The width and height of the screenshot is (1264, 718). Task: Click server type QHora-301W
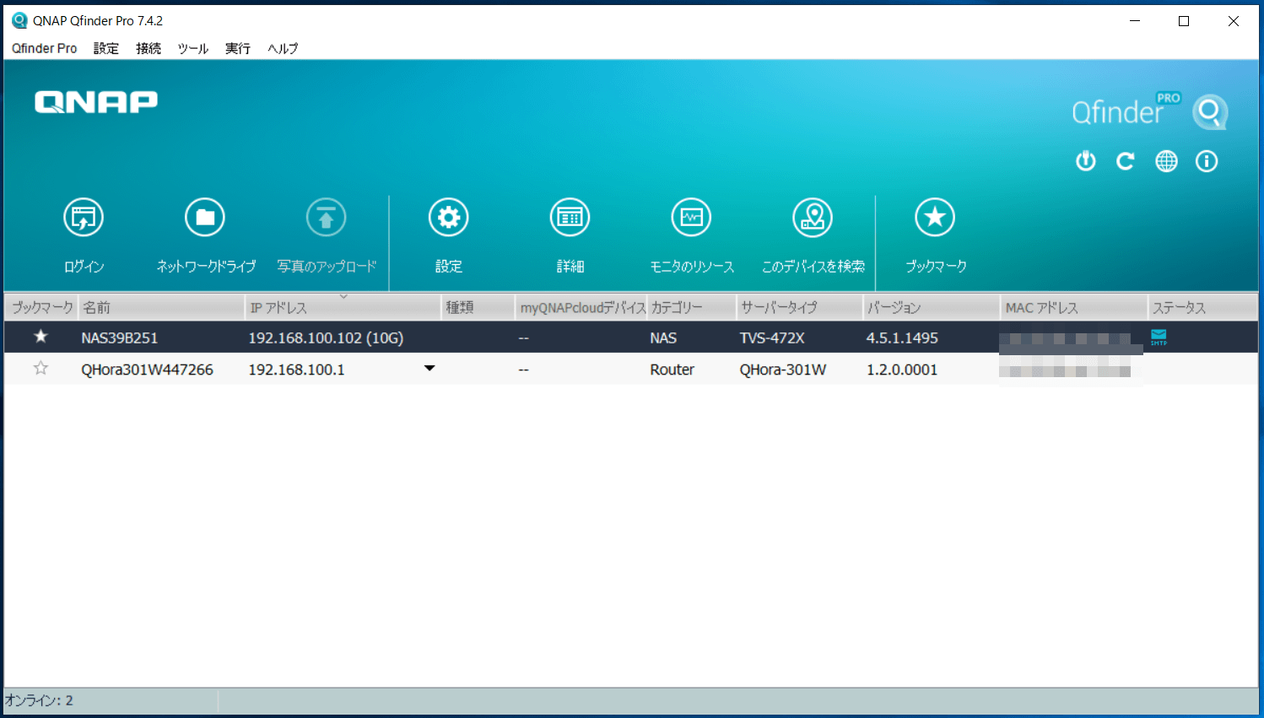[x=783, y=370]
